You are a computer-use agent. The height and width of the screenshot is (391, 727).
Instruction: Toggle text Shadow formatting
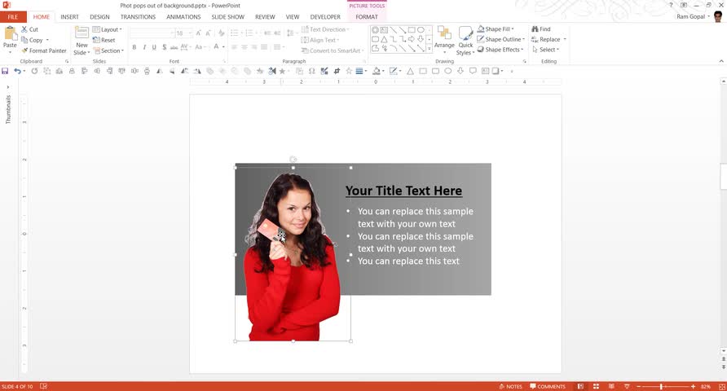click(x=164, y=46)
